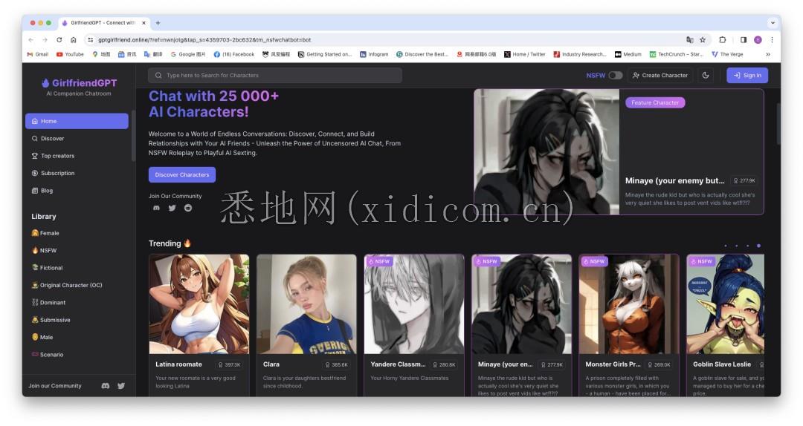Toggle the NSFW switch in the header
This screenshot has height=426, width=803.
(615, 75)
